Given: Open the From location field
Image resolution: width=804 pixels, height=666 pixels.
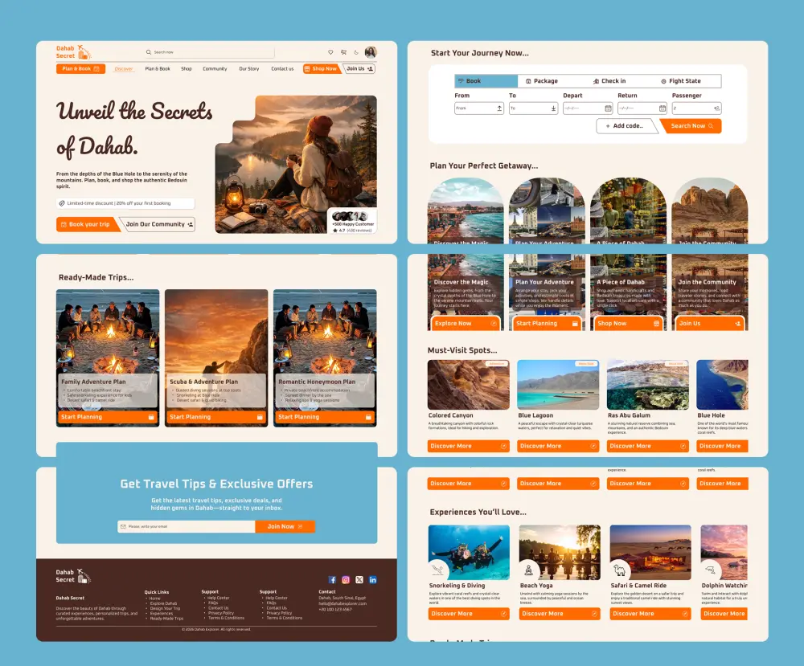Looking at the screenshot, I should [479, 108].
